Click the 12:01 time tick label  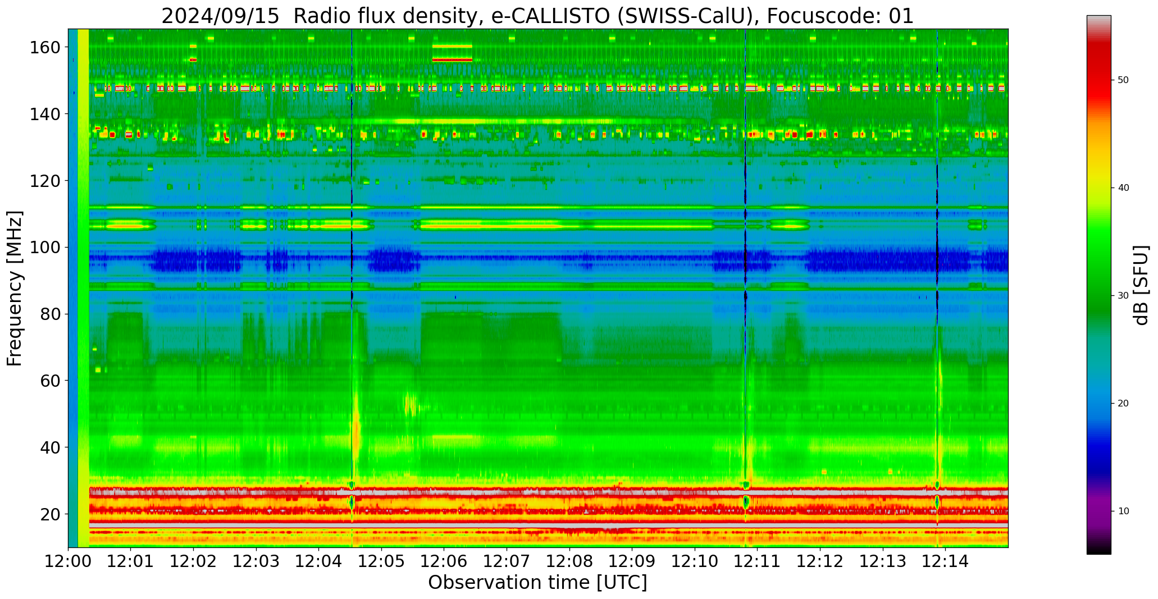[131, 561]
